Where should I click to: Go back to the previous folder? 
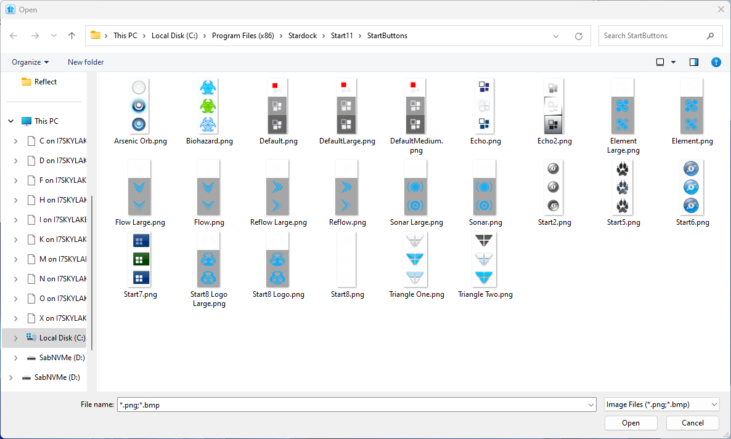point(14,36)
